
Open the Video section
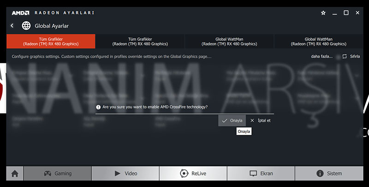(125, 174)
